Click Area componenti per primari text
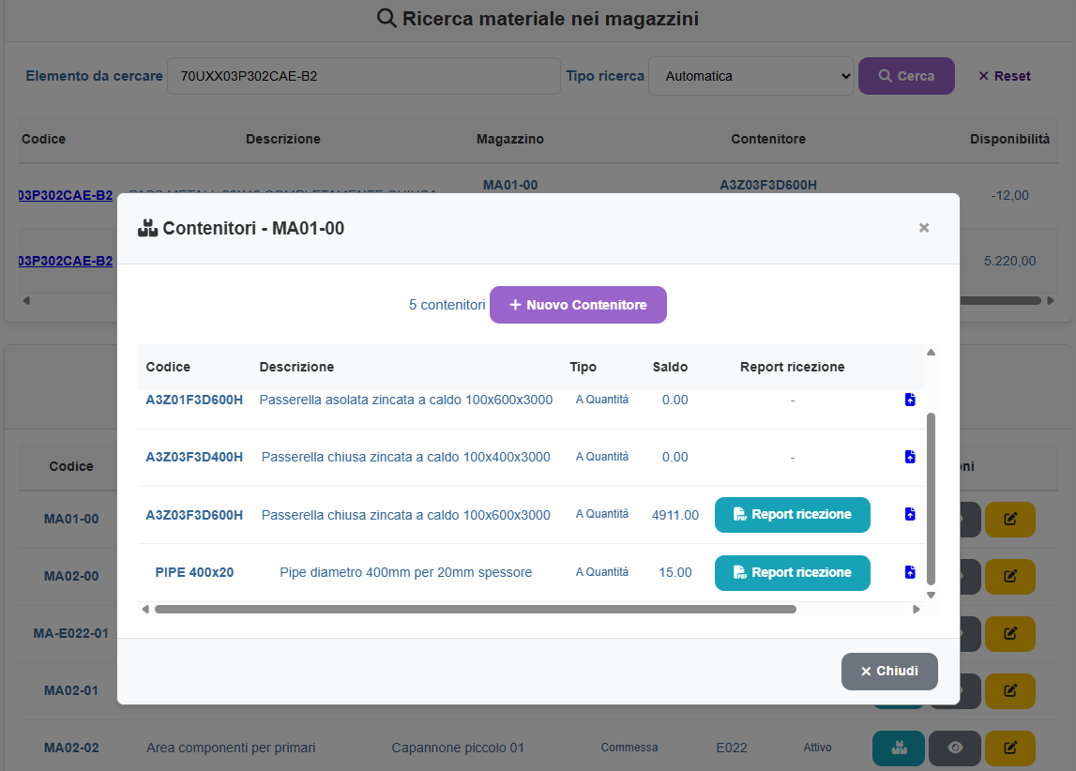 coord(231,748)
